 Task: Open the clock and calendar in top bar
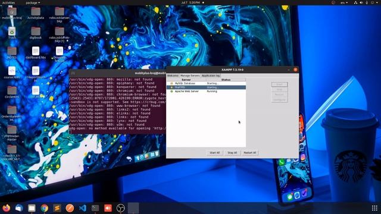[190, 2]
